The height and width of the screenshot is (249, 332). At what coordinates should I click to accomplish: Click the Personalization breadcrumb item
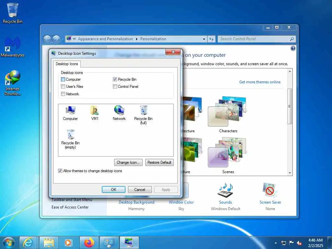click(153, 39)
